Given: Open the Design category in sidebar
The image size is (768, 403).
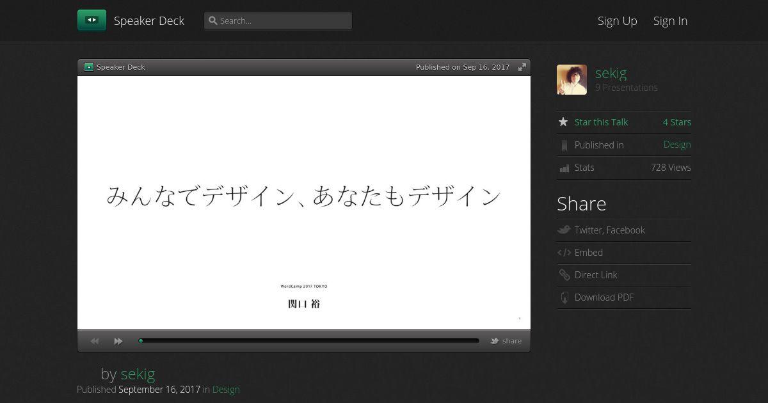Looking at the screenshot, I should [677, 145].
